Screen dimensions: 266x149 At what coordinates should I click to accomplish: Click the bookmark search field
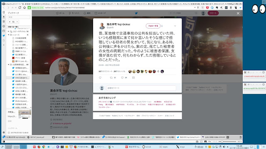(19, 17)
